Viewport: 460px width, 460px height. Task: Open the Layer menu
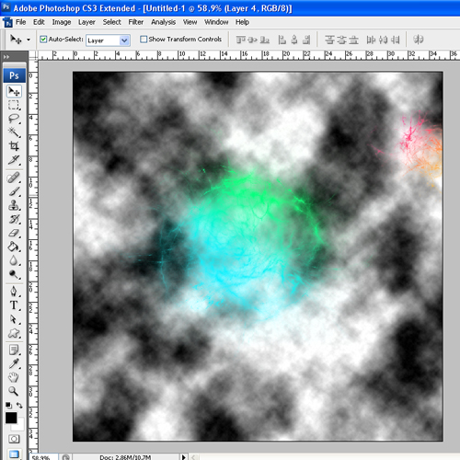click(x=86, y=22)
